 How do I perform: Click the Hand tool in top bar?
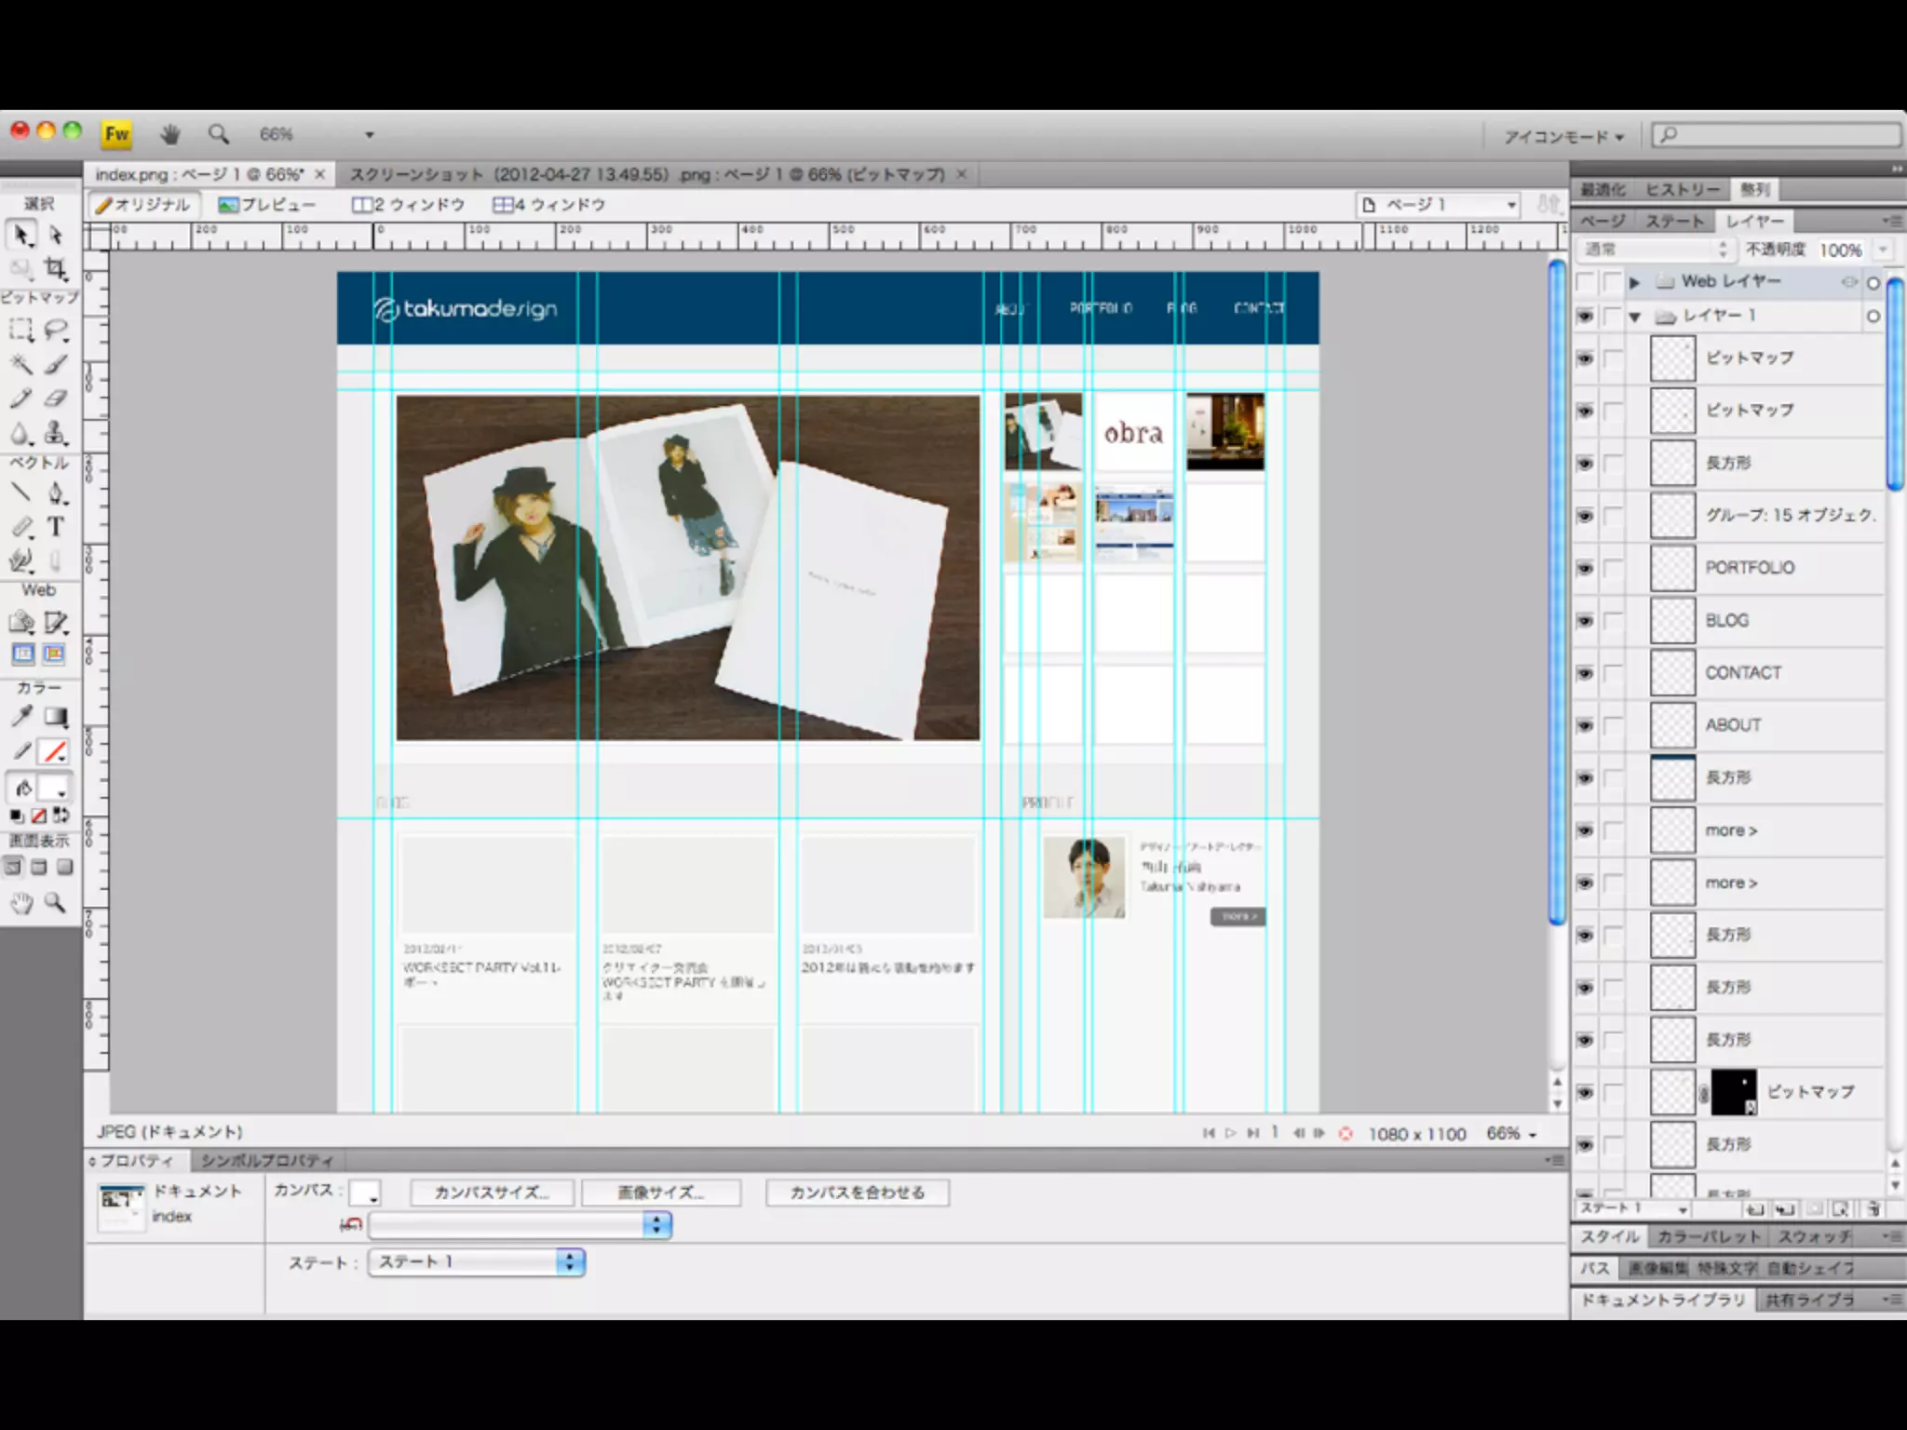(169, 135)
